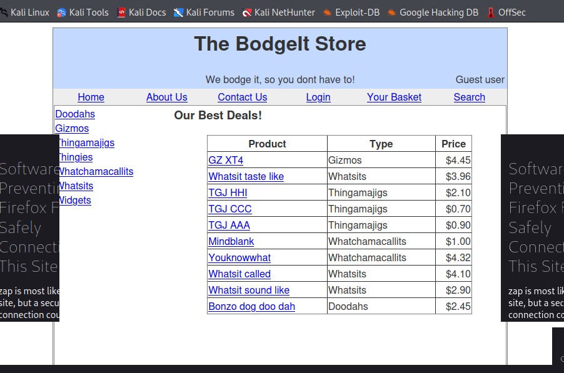View Your Basket
This screenshot has width=564, height=373.
click(x=394, y=97)
